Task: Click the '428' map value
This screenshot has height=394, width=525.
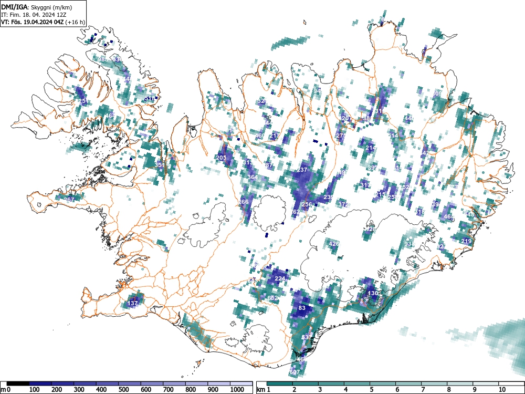Action: click(x=370, y=230)
